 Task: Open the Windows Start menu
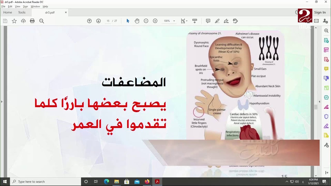[x=5, y=182]
